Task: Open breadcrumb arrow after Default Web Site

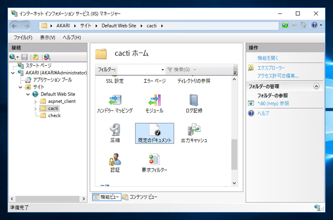Action: 142,26
